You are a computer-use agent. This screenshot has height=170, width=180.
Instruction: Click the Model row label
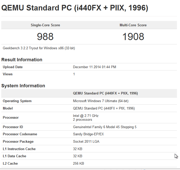point(8,108)
